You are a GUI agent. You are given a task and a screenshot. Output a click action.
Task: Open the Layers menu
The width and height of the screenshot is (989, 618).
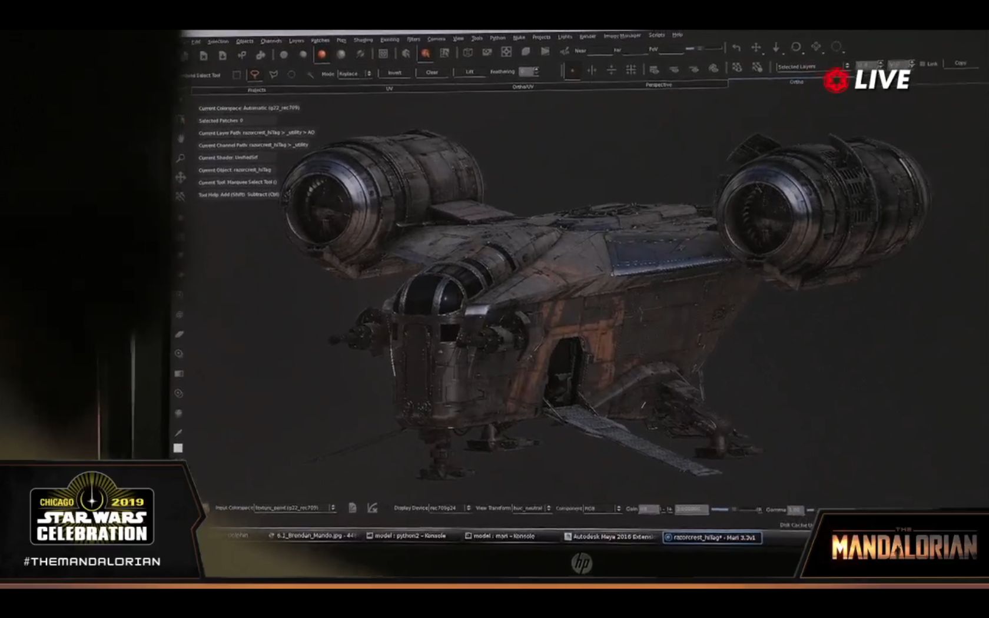[296, 41]
